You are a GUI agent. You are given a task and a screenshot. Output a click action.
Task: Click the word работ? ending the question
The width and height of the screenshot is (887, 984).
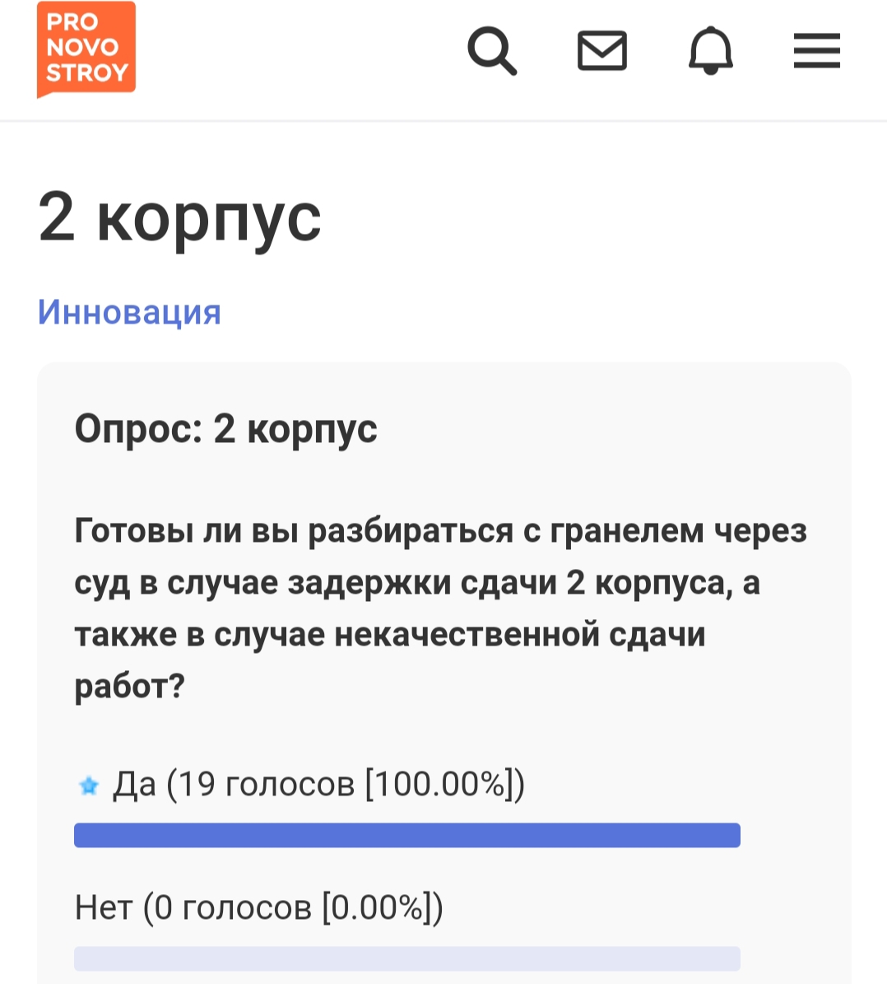pos(130,686)
